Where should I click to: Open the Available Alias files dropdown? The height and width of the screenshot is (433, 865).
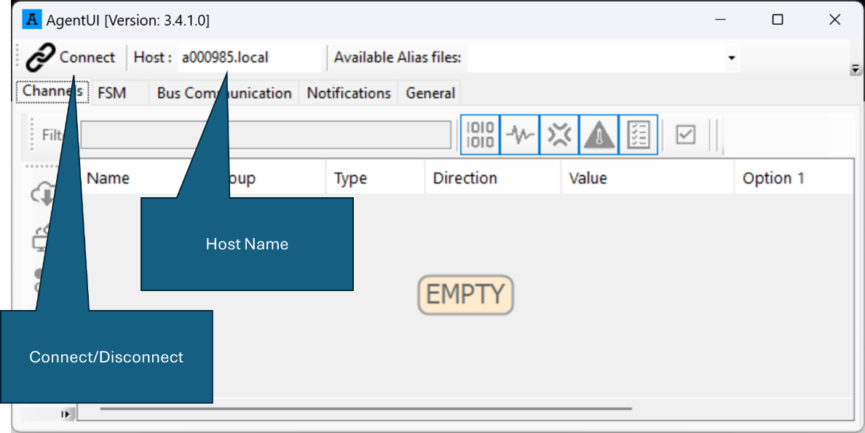731,58
